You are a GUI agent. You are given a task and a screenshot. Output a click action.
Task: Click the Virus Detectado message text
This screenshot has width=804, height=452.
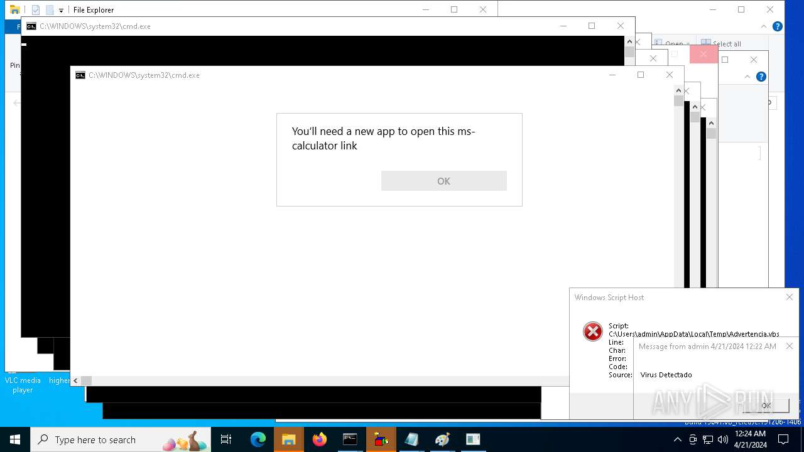(666, 375)
